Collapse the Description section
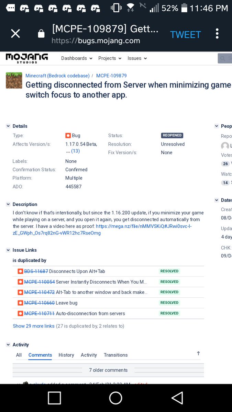The height and width of the screenshot is (412, 232). (8, 204)
